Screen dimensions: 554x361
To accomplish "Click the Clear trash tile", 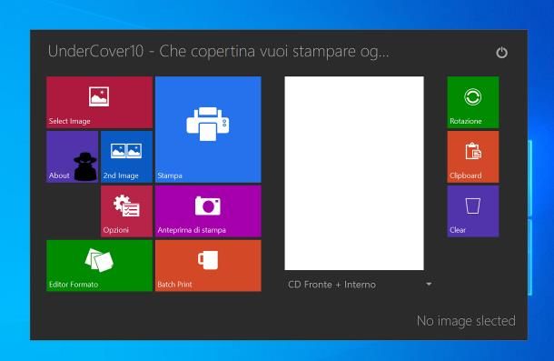I will tap(473, 211).
